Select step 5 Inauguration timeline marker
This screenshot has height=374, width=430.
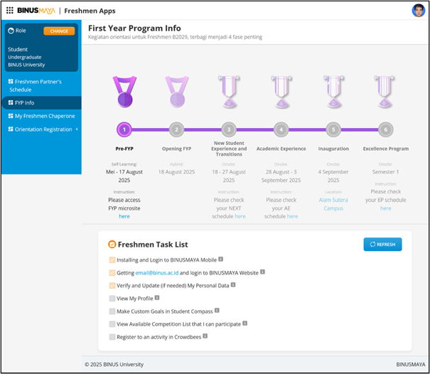coord(333,129)
